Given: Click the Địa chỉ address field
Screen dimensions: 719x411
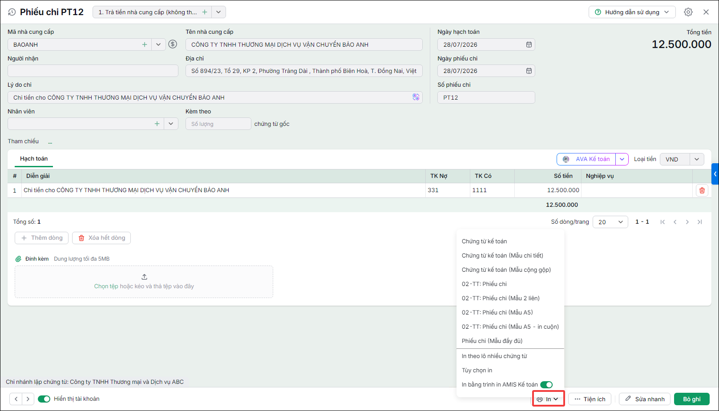Looking at the screenshot, I should (304, 71).
